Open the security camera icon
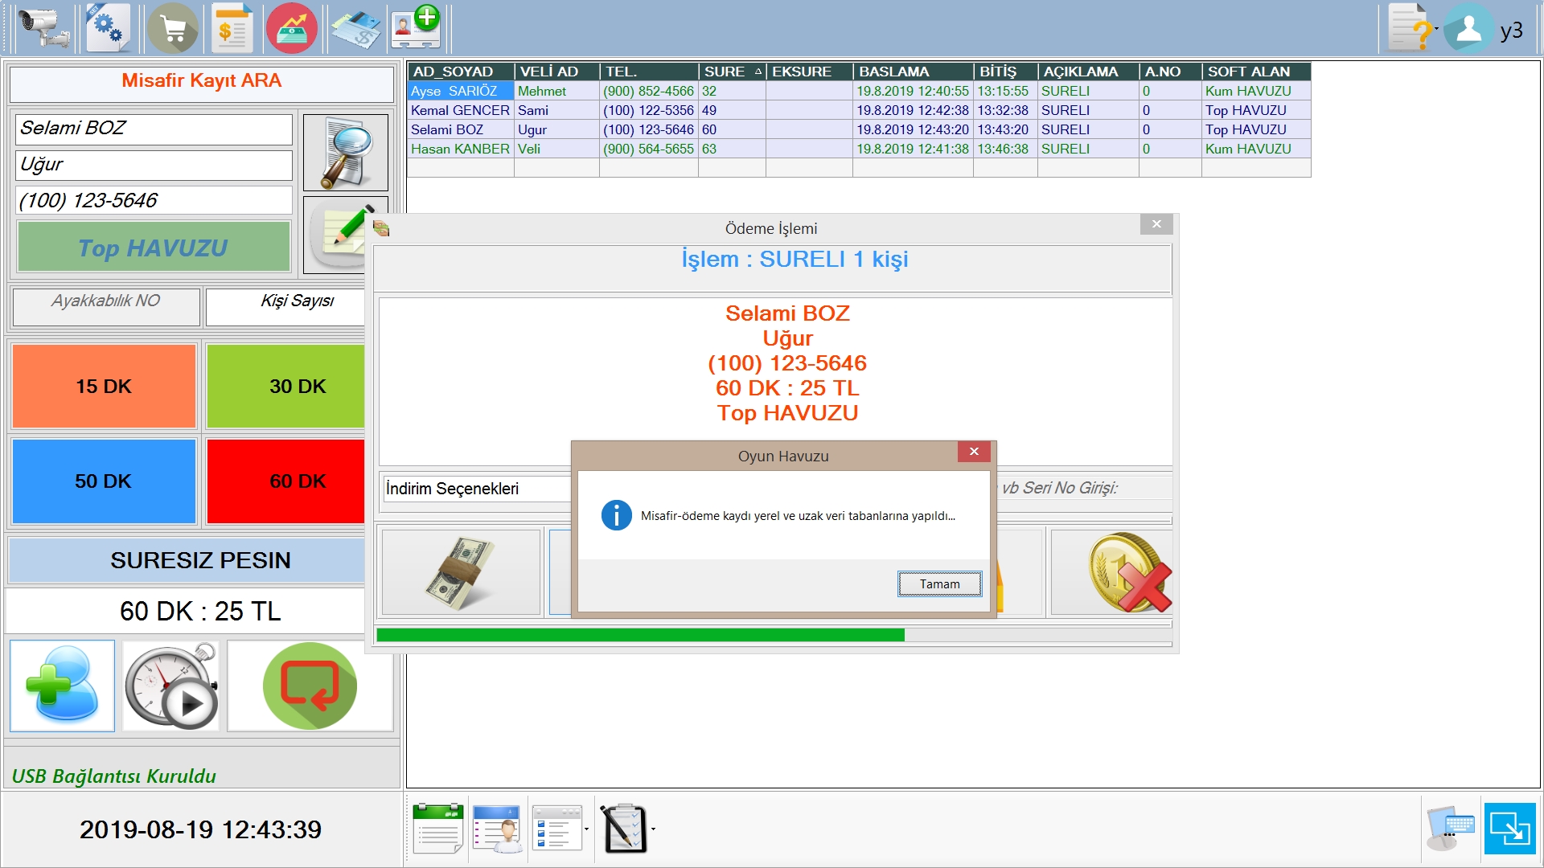The height and width of the screenshot is (868, 1544). (x=43, y=28)
